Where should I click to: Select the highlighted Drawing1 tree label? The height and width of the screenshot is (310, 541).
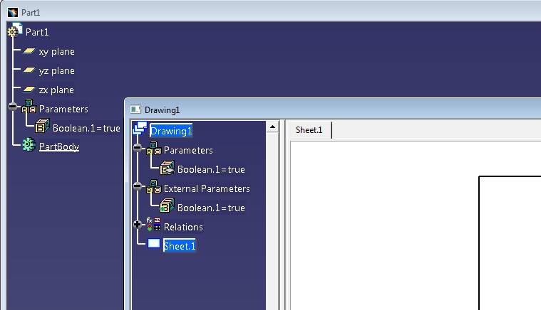click(171, 131)
